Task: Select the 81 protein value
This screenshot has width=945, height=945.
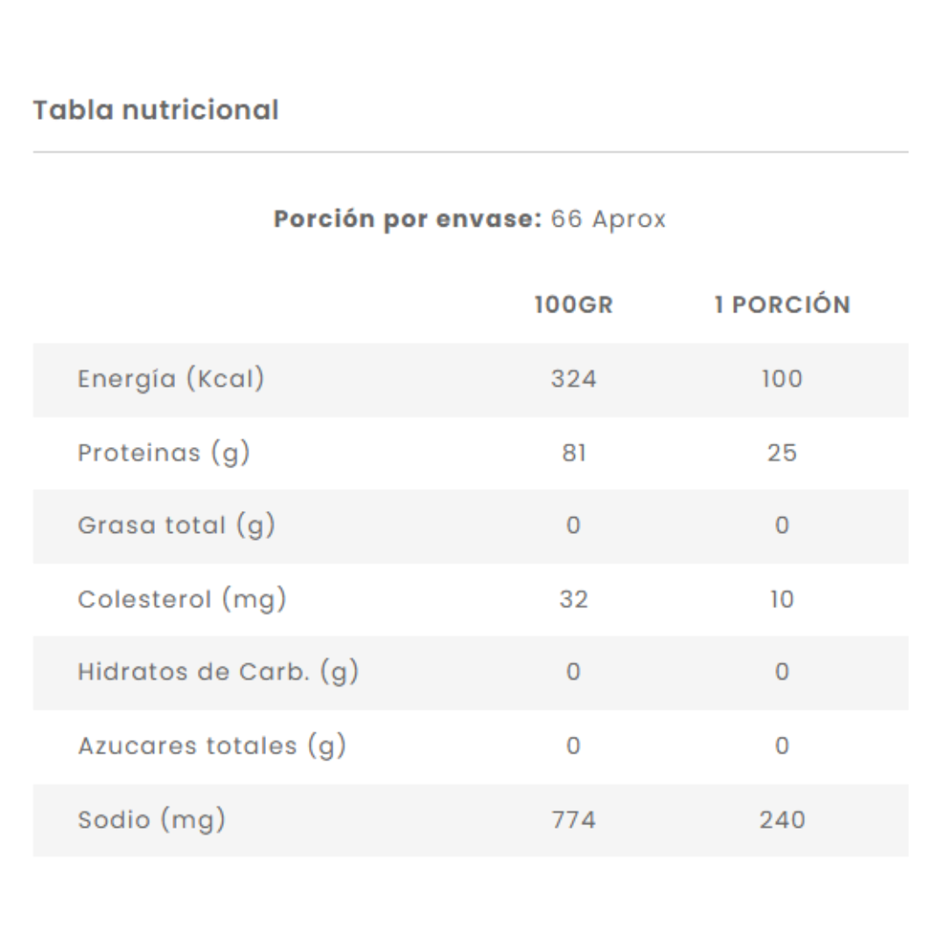Action: pyautogui.click(x=574, y=453)
